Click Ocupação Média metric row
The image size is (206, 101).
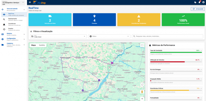[x=176, y=80]
